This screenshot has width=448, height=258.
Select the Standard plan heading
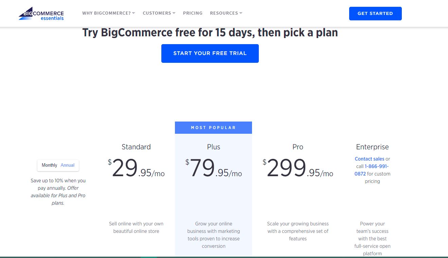136,147
